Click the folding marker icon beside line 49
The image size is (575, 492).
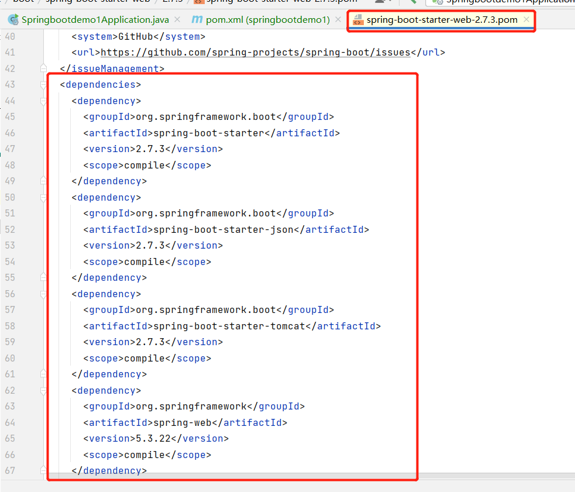coord(44,181)
